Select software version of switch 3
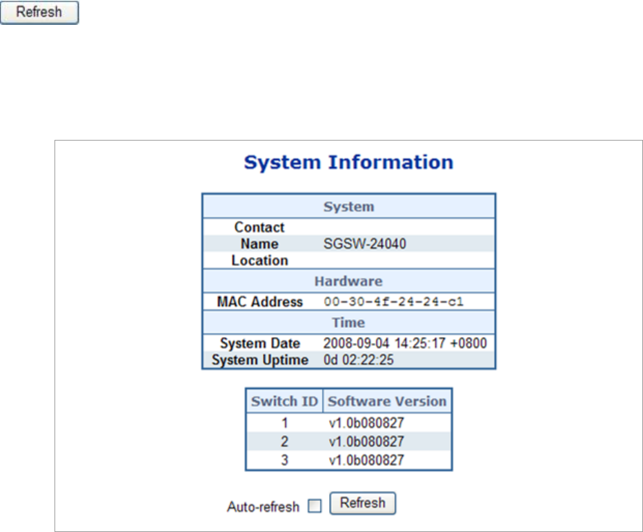The height and width of the screenshot is (532, 643). [366, 460]
